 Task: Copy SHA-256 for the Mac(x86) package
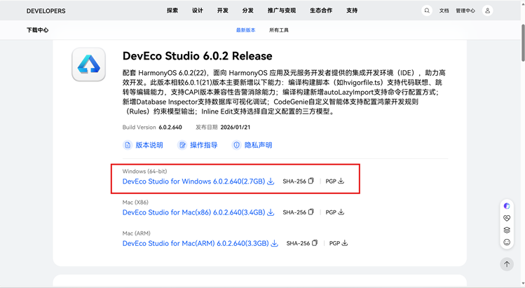[311, 212]
